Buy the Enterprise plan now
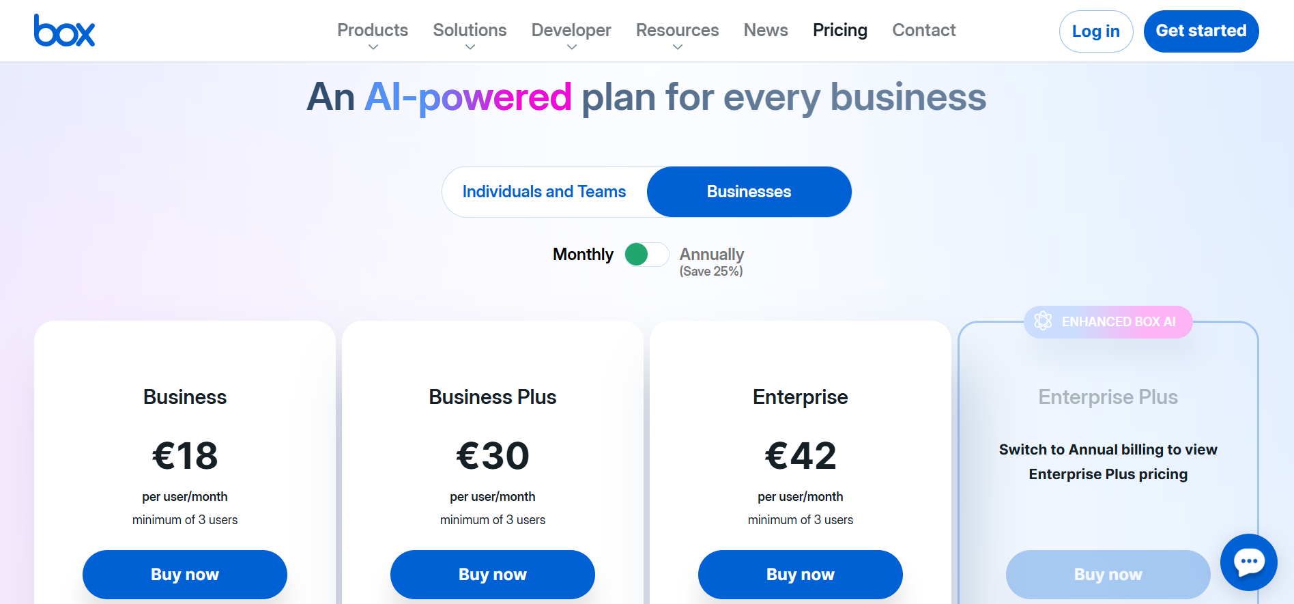 (x=801, y=575)
